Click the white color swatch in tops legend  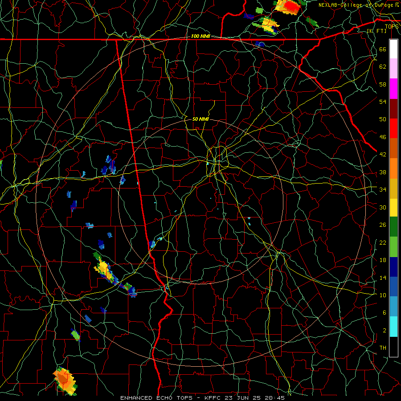[x=393, y=49]
